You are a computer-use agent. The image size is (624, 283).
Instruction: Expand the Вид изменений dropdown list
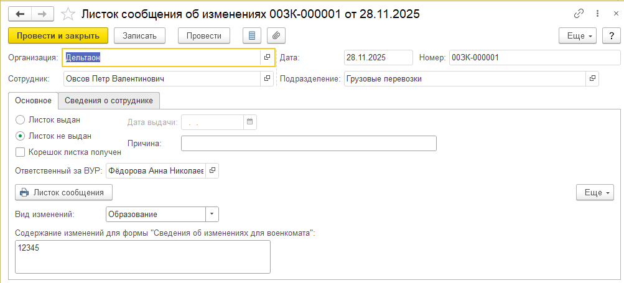coord(212,214)
